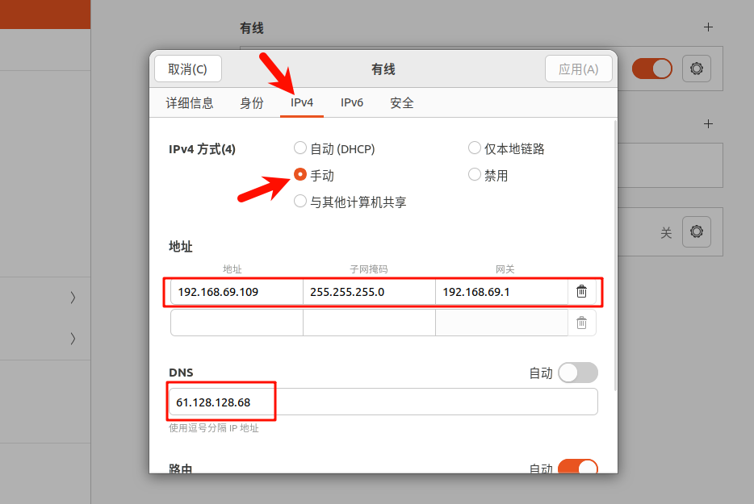Select 仅本地链路 radio option
The height and width of the screenshot is (504, 754).
[x=475, y=148]
